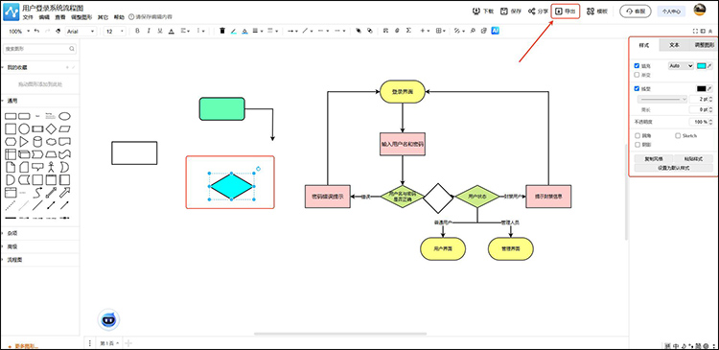Click the 复制风格 copy style button
Viewport: 719px width, 350px height.
(654, 159)
